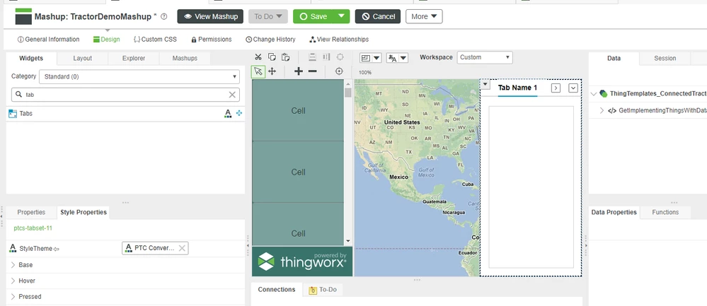Viewport: 707px width, 306px height.
Task: Remove the PTC Convergence style theme
Action: 182,248
